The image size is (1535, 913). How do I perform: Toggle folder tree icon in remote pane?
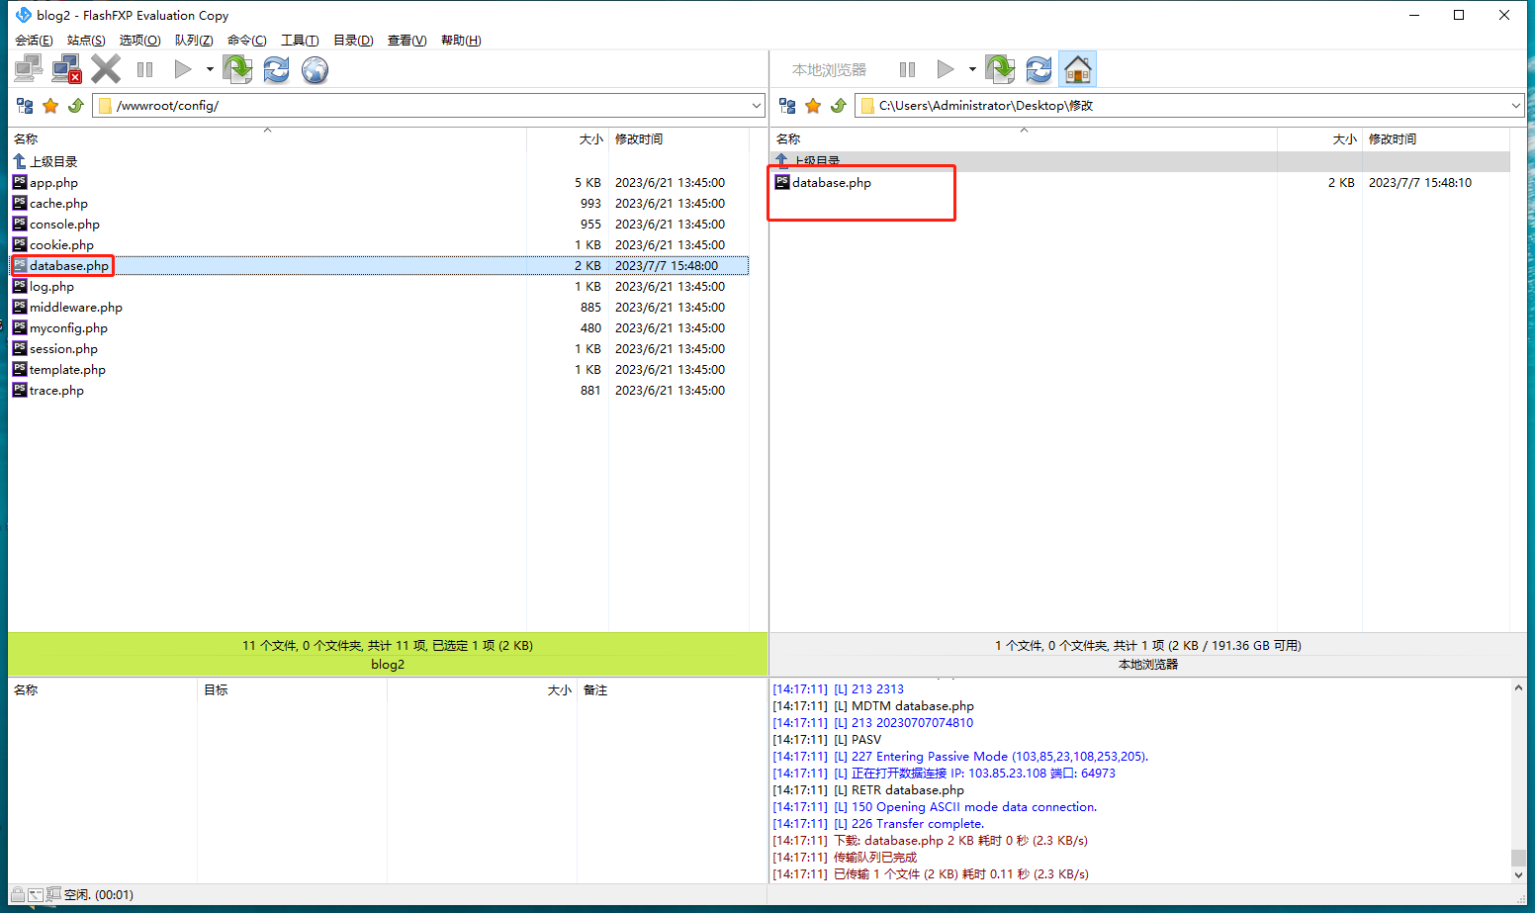pyautogui.click(x=25, y=106)
